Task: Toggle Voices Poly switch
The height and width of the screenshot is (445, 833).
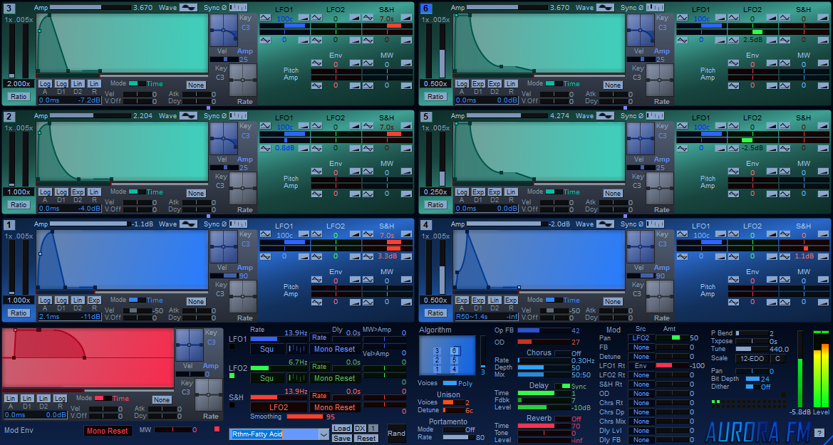Action: click(x=450, y=383)
